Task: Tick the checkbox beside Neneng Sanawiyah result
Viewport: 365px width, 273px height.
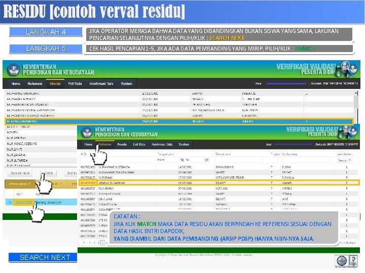Action: [10, 202]
